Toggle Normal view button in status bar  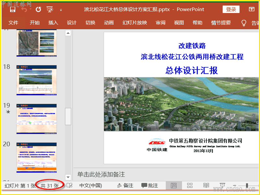174,186
